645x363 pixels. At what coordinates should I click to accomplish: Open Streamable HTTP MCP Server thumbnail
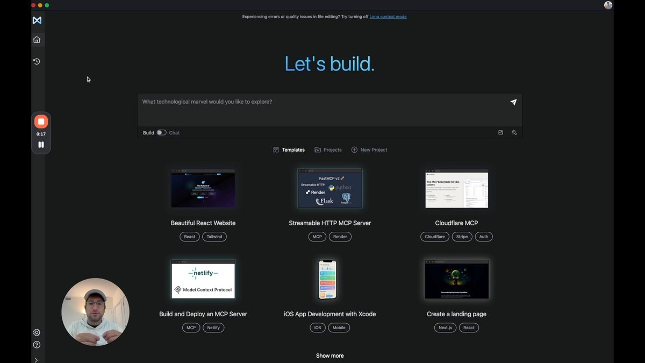(330, 188)
